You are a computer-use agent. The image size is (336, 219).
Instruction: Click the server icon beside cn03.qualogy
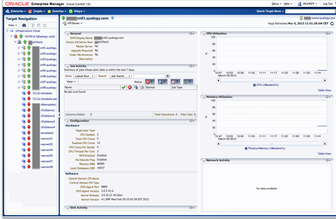24,59
